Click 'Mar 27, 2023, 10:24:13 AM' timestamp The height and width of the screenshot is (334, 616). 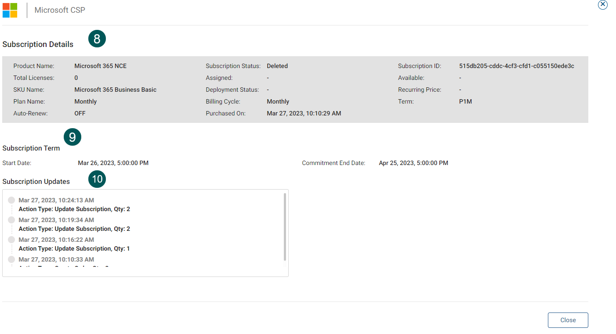(x=56, y=200)
